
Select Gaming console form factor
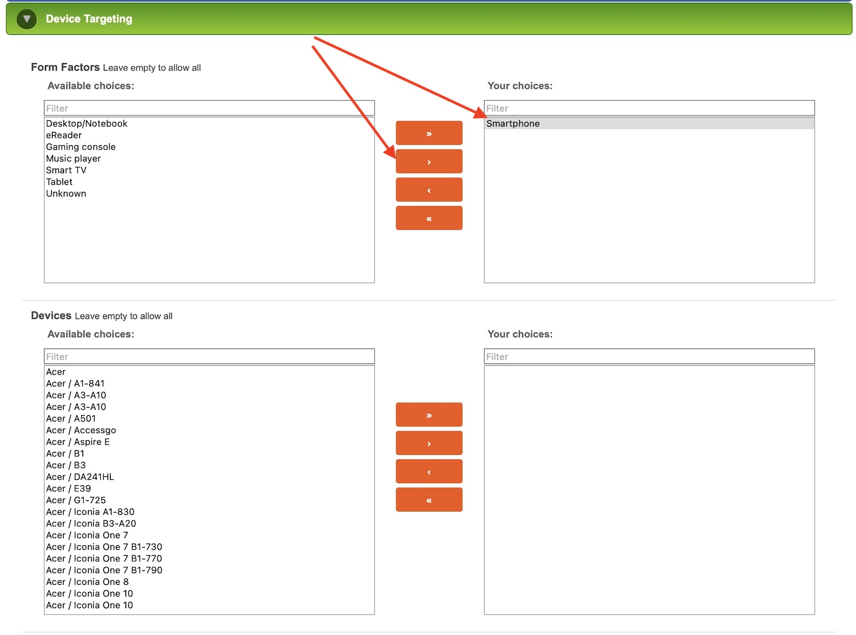point(81,147)
